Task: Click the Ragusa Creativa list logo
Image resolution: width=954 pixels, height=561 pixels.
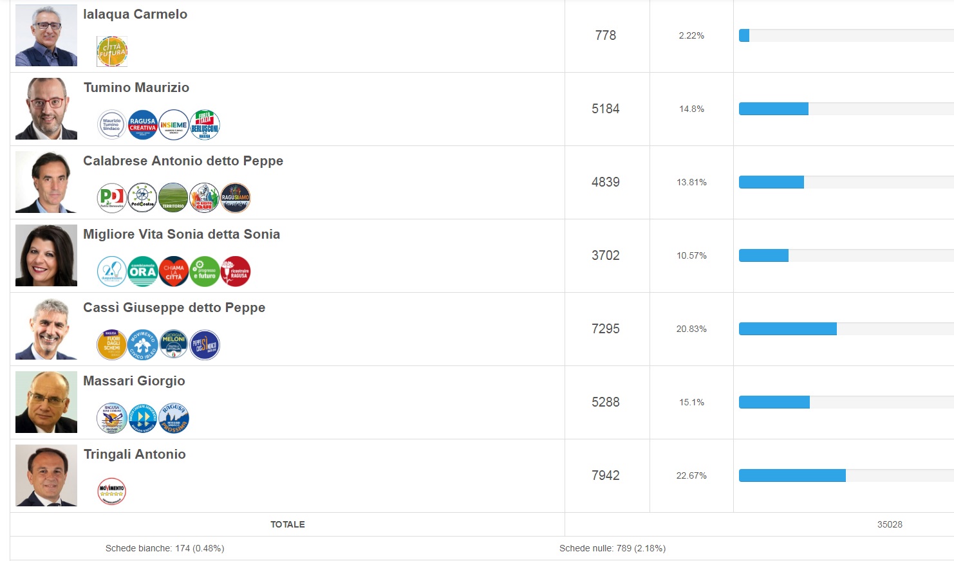Action: pyautogui.click(x=142, y=125)
